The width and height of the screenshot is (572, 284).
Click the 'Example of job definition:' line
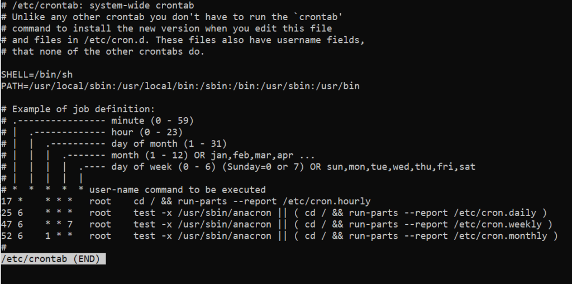click(x=84, y=109)
